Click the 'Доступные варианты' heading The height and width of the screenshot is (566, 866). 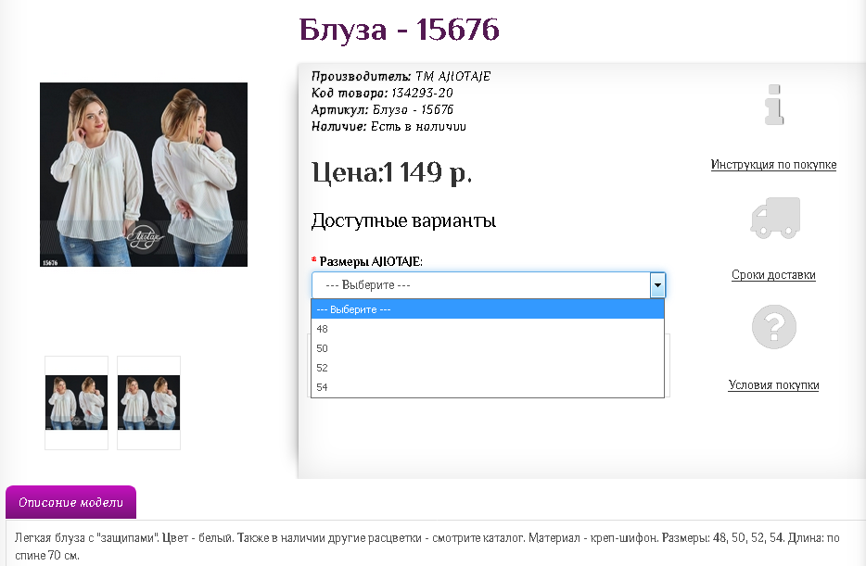403,221
